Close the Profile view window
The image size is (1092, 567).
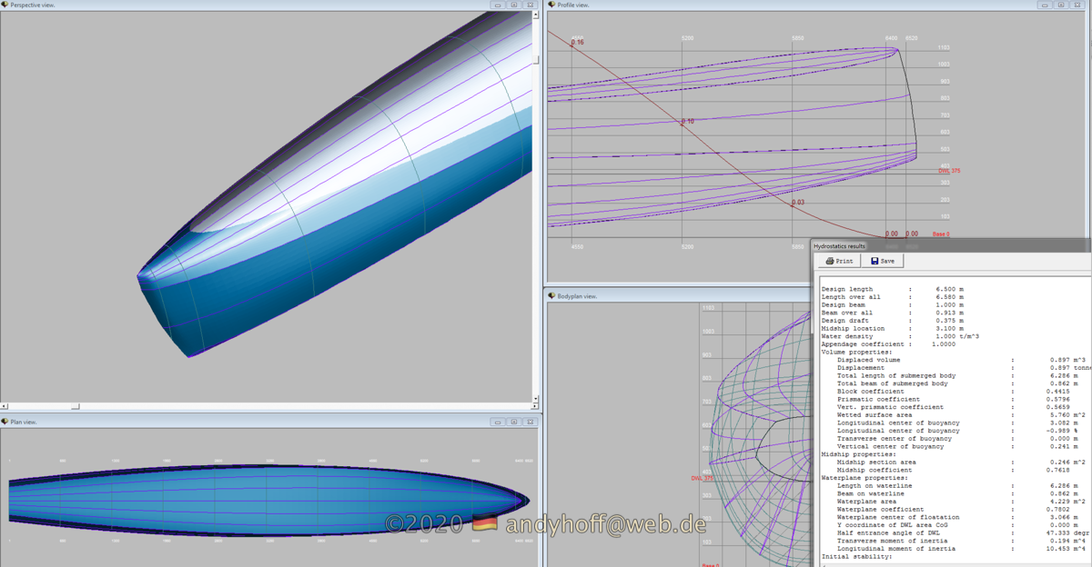tap(1076, 5)
